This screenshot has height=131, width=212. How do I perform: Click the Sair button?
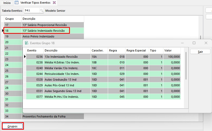[200, 52]
